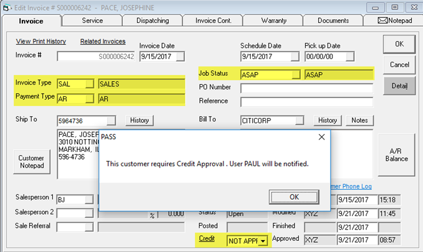Viewport: 423px width, 252px height.
Task: Open the Warranty tab
Action: [274, 20]
